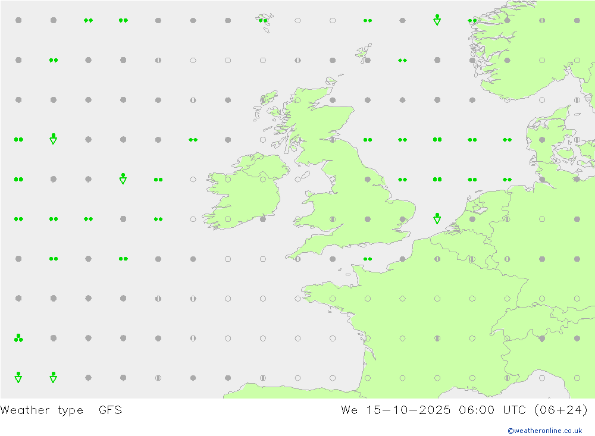Click the shower symbol west of Norway
This screenshot has width=595, height=436.
[437, 20]
